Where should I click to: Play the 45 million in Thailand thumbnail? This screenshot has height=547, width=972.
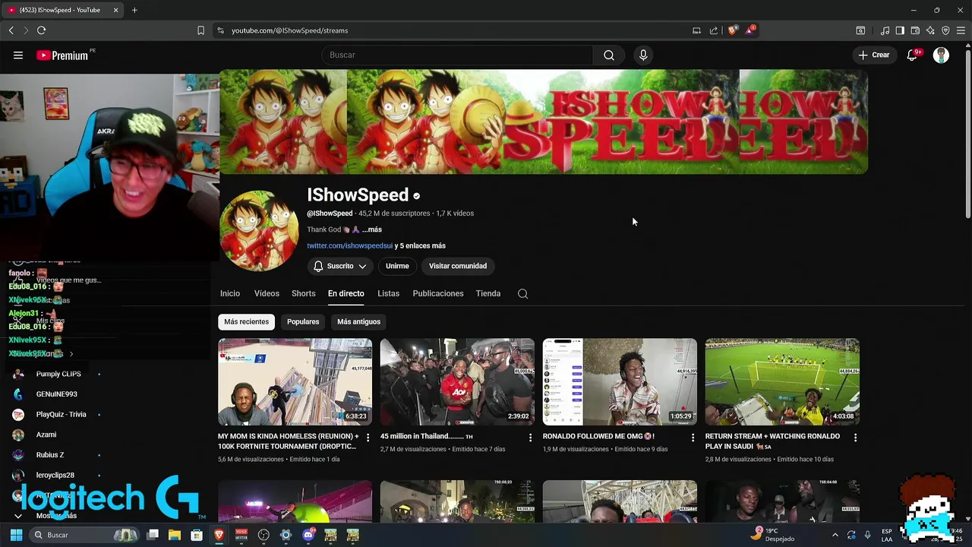[457, 381]
